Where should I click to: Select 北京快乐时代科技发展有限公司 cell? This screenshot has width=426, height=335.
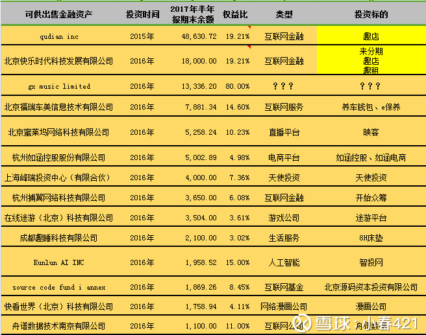(x=58, y=61)
